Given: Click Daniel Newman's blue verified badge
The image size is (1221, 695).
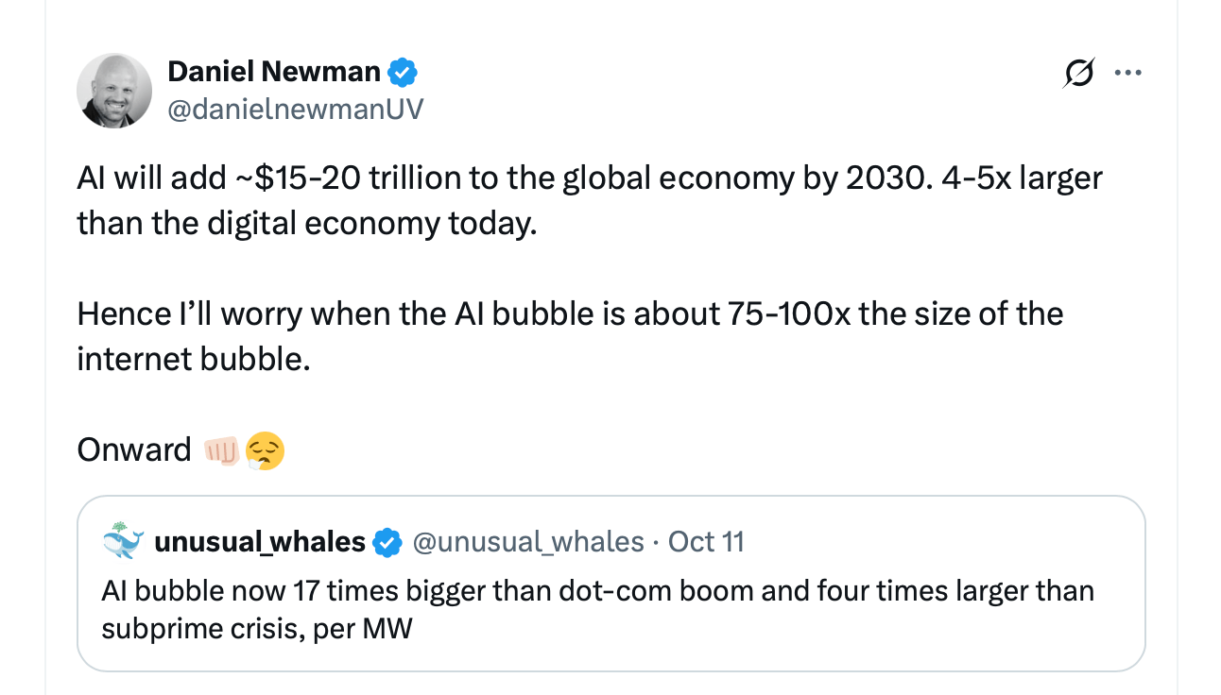Looking at the screenshot, I should point(404,72).
